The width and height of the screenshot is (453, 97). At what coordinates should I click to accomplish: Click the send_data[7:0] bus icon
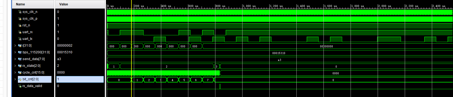pyautogui.click(x=20, y=59)
